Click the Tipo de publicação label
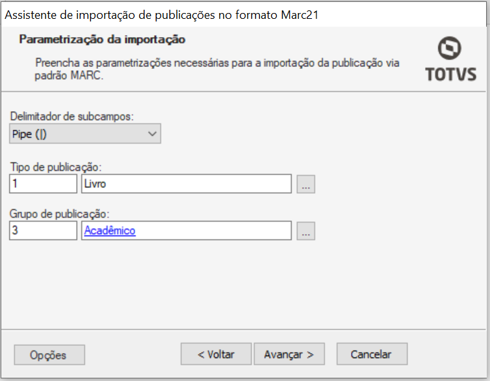The height and width of the screenshot is (381, 490). [x=56, y=167]
